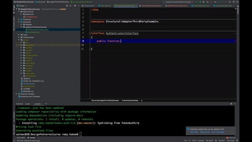Viewport: 252px width, 142px height.
Task: Click the window layout icon in top toolbar
Action: (233, 2)
